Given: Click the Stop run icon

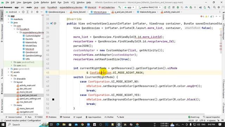Looking at the screenshot, I should [195, 7].
